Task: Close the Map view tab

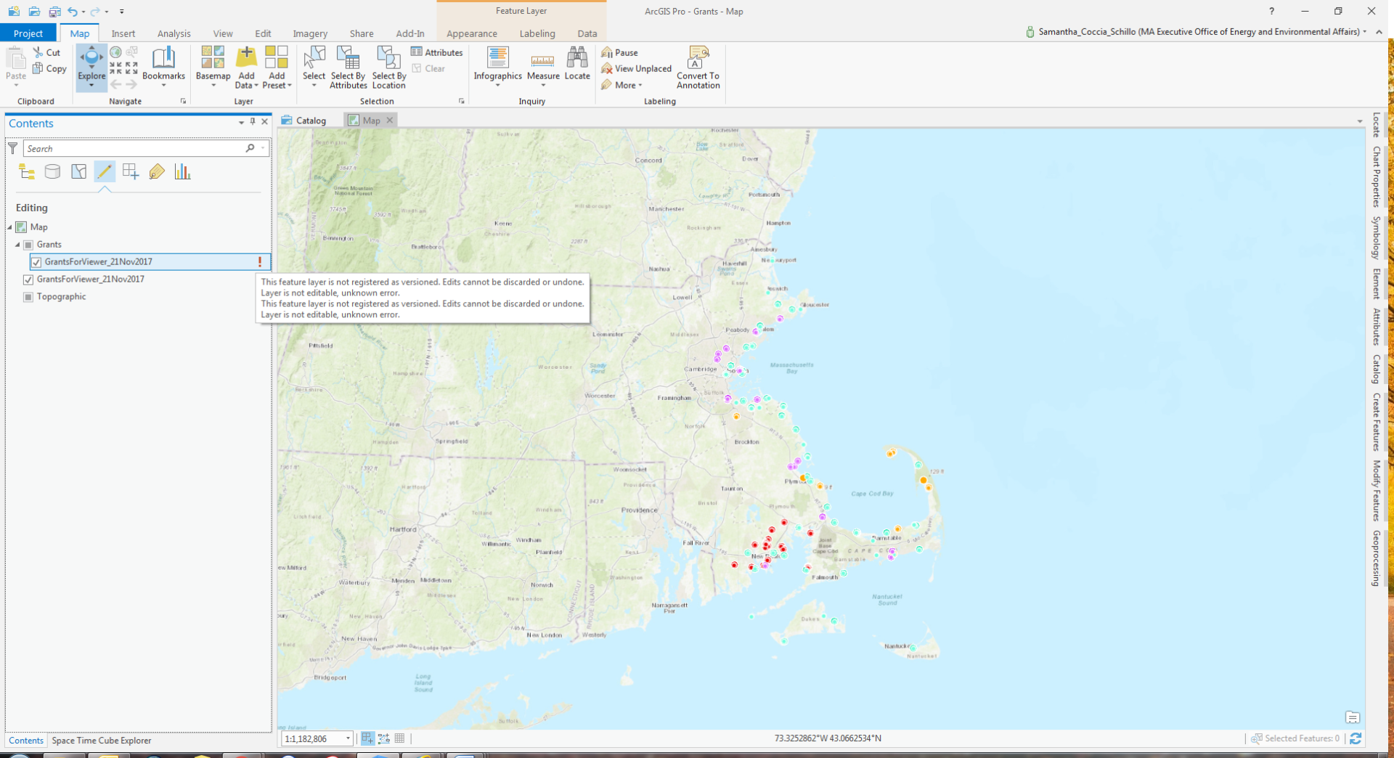Action: 390,121
